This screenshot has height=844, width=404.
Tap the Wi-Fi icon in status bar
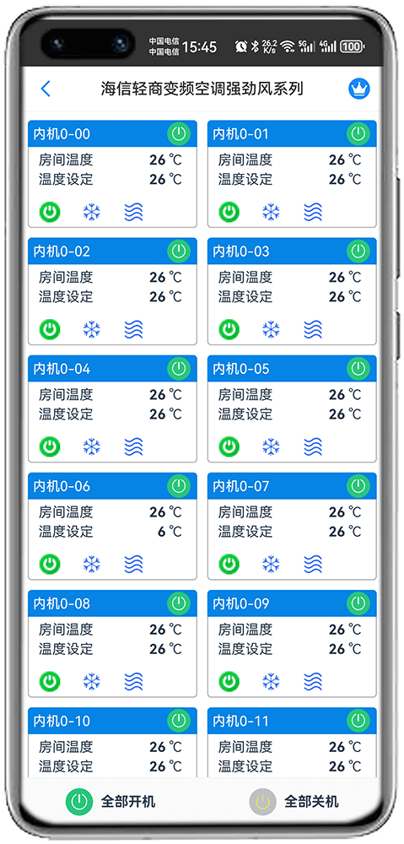point(288,46)
